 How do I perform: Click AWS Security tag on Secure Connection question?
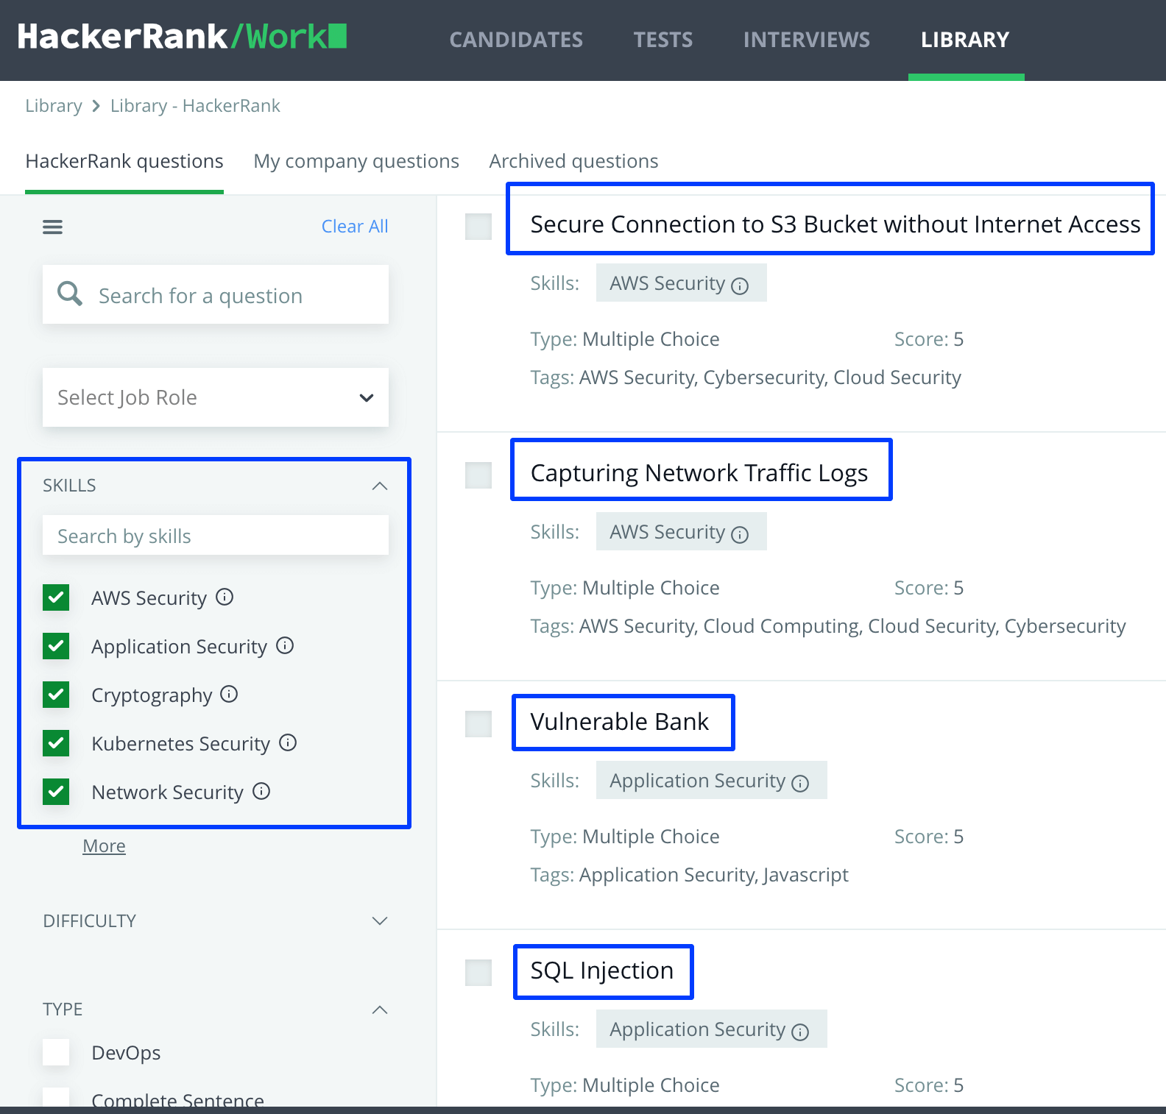point(682,283)
